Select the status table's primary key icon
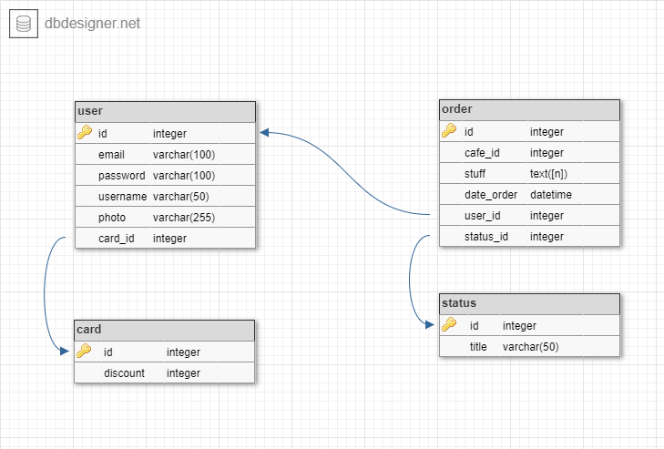 (x=449, y=325)
